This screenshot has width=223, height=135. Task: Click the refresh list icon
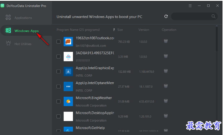click(x=166, y=16)
